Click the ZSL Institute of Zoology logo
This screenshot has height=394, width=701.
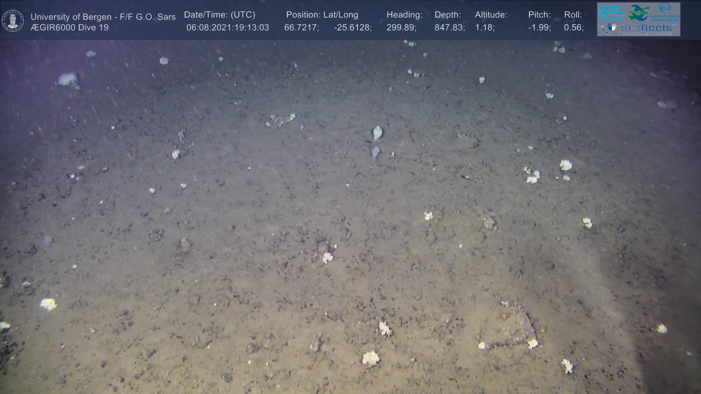coord(611,12)
